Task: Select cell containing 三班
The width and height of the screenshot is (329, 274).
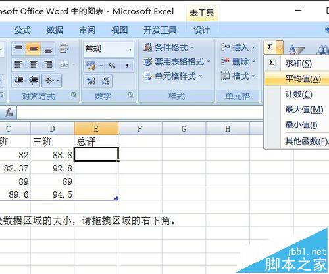Action: (53, 141)
